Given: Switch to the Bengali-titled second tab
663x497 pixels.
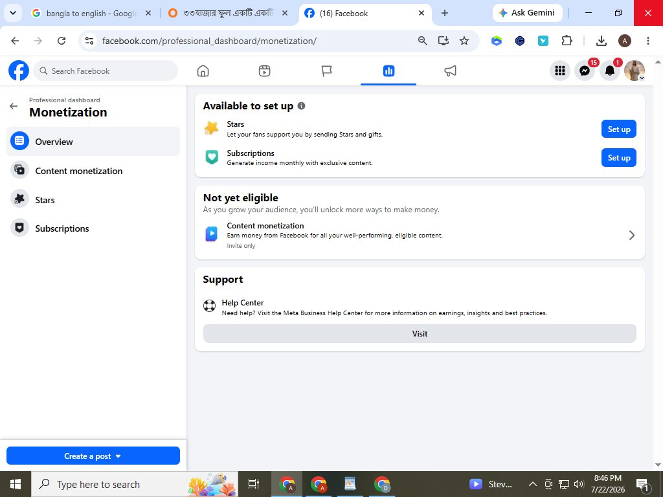Looking at the screenshot, I should click(x=227, y=13).
